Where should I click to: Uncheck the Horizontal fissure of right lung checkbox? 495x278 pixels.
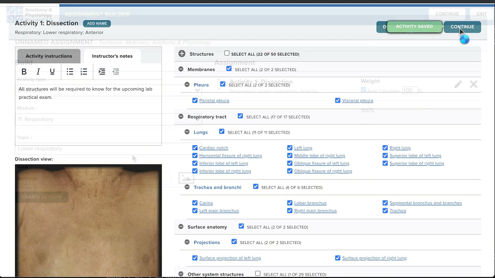(x=195, y=156)
